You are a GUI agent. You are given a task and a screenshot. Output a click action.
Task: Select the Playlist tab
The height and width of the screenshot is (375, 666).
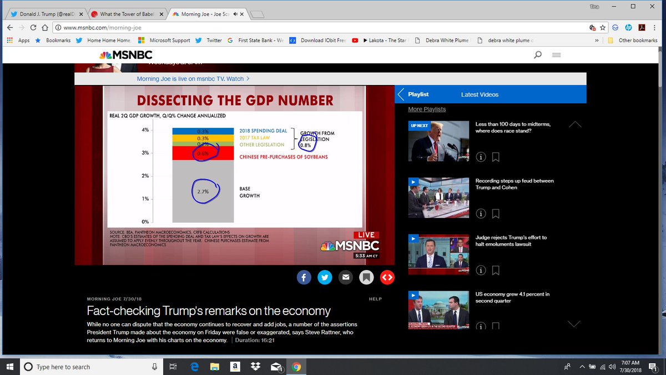[x=418, y=94]
